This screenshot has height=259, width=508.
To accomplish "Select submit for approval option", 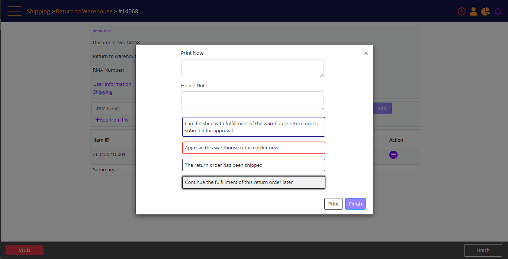I will tap(254, 127).
